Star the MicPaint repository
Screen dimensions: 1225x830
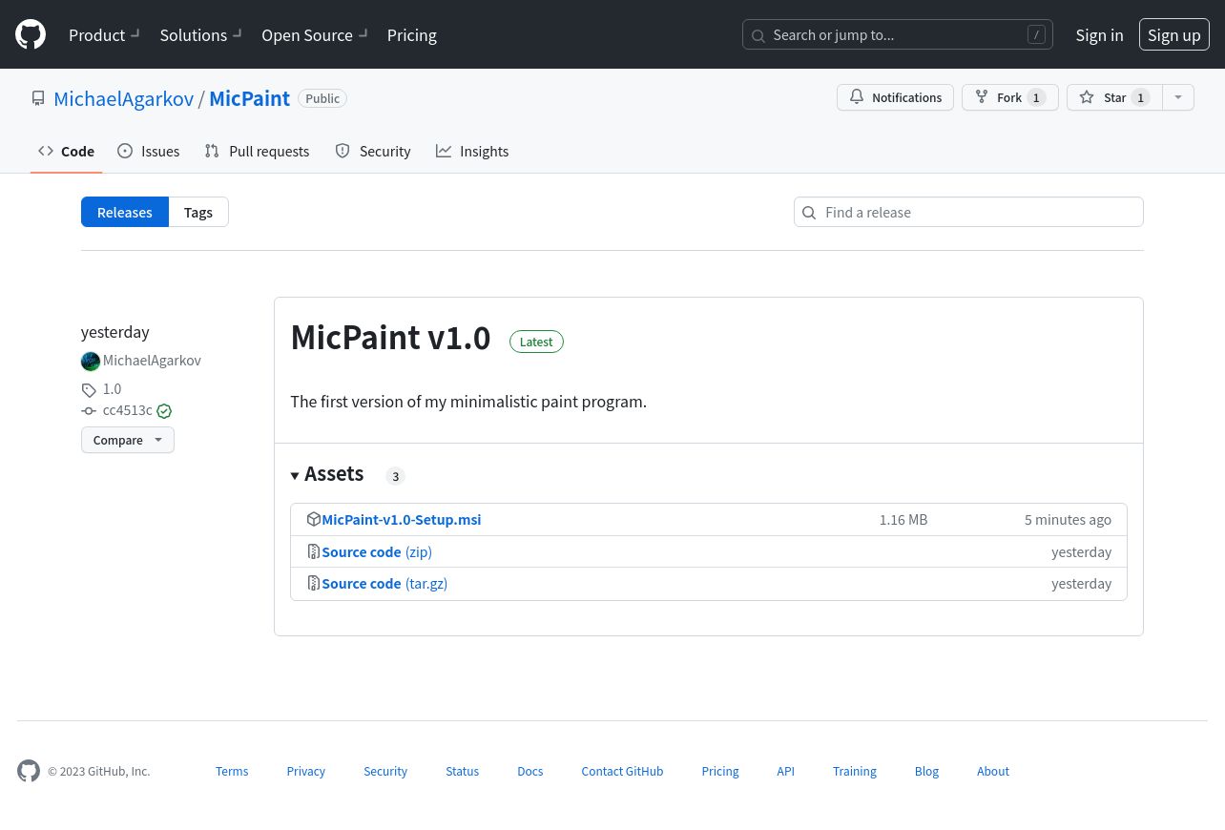click(x=1114, y=97)
